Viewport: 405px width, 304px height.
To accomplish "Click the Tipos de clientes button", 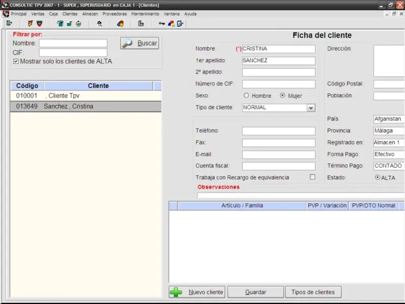I will [313, 292].
